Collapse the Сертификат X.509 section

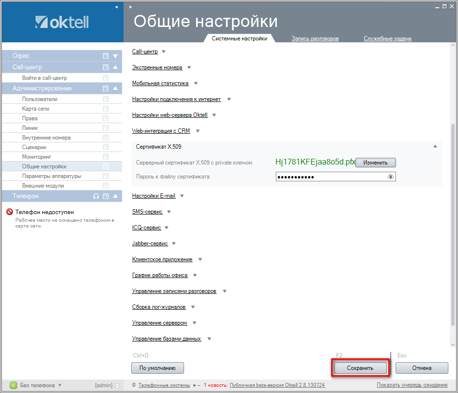point(435,146)
